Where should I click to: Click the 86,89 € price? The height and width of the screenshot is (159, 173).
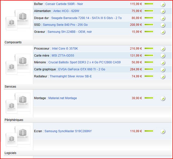[137, 18]
